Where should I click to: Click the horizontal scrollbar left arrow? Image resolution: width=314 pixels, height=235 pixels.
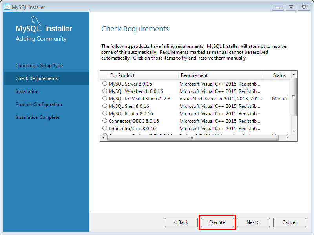pos(103,138)
